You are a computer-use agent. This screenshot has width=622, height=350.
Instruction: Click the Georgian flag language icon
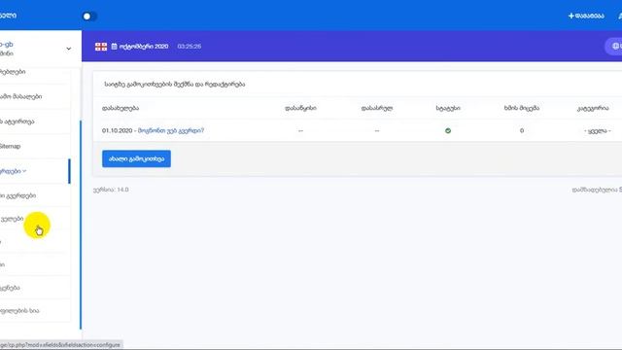click(x=101, y=47)
